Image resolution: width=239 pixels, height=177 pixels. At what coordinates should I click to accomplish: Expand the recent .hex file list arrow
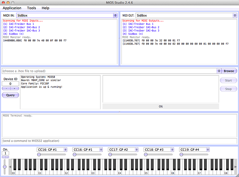point(219,71)
